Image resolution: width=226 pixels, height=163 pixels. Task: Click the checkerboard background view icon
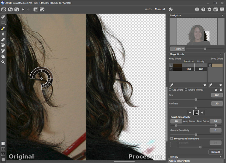click(3, 143)
